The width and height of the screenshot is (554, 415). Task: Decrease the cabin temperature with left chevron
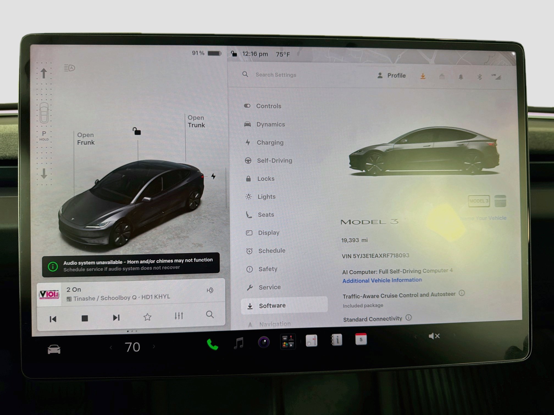[x=111, y=347]
